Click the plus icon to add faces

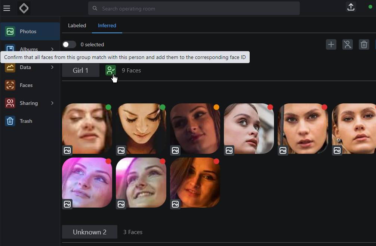click(x=331, y=44)
